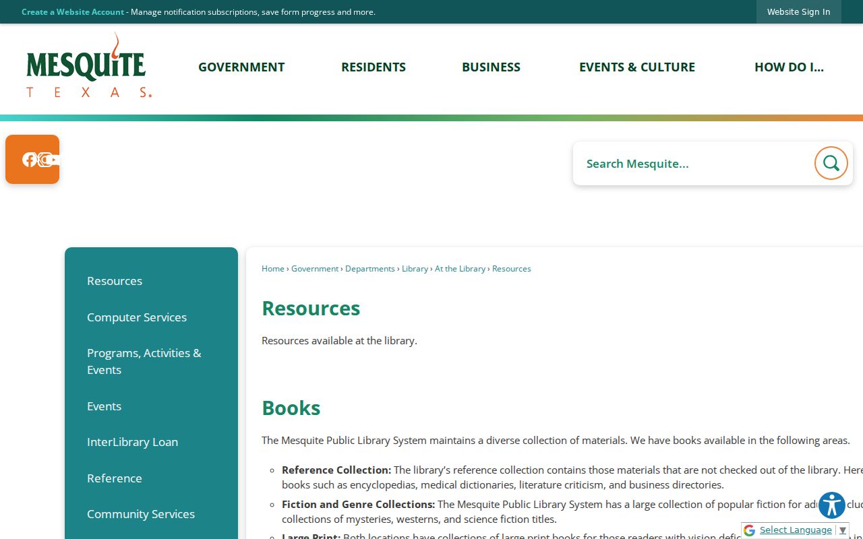Open the accessibility options icon

[x=831, y=505]
